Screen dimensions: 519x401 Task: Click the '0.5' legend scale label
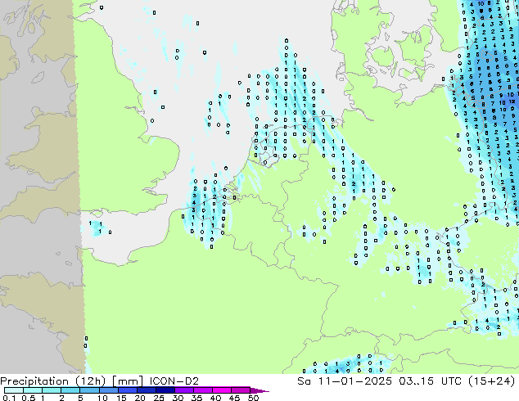point(28,398)
